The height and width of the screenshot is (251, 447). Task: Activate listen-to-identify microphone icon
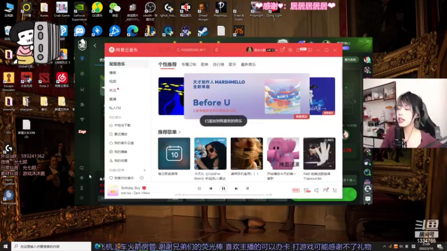(x=217, y=50)
